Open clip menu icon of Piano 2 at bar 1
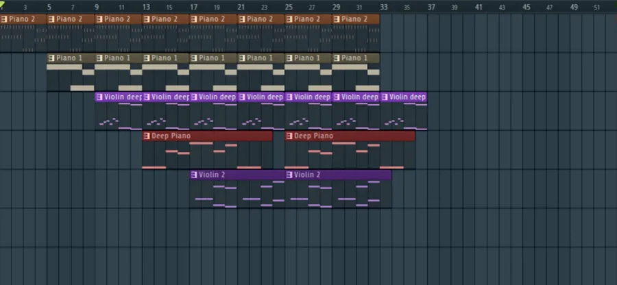The width and height of the screenshot is (617, 285). coord(4,19)
